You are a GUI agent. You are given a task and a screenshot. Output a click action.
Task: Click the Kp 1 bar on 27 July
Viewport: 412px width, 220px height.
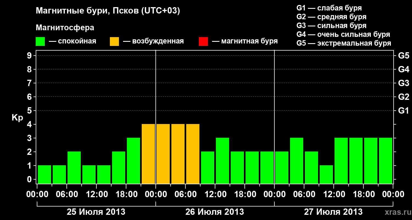click(x=326, y=174)
